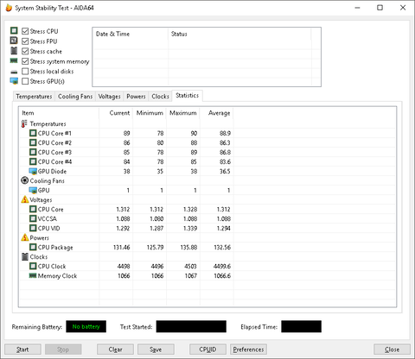Click the warning icon beside Voltages
The width and height of the screenshot is (415, 359).
coord(25,199)
